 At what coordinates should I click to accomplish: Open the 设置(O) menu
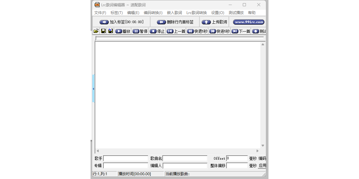(217, 13)
